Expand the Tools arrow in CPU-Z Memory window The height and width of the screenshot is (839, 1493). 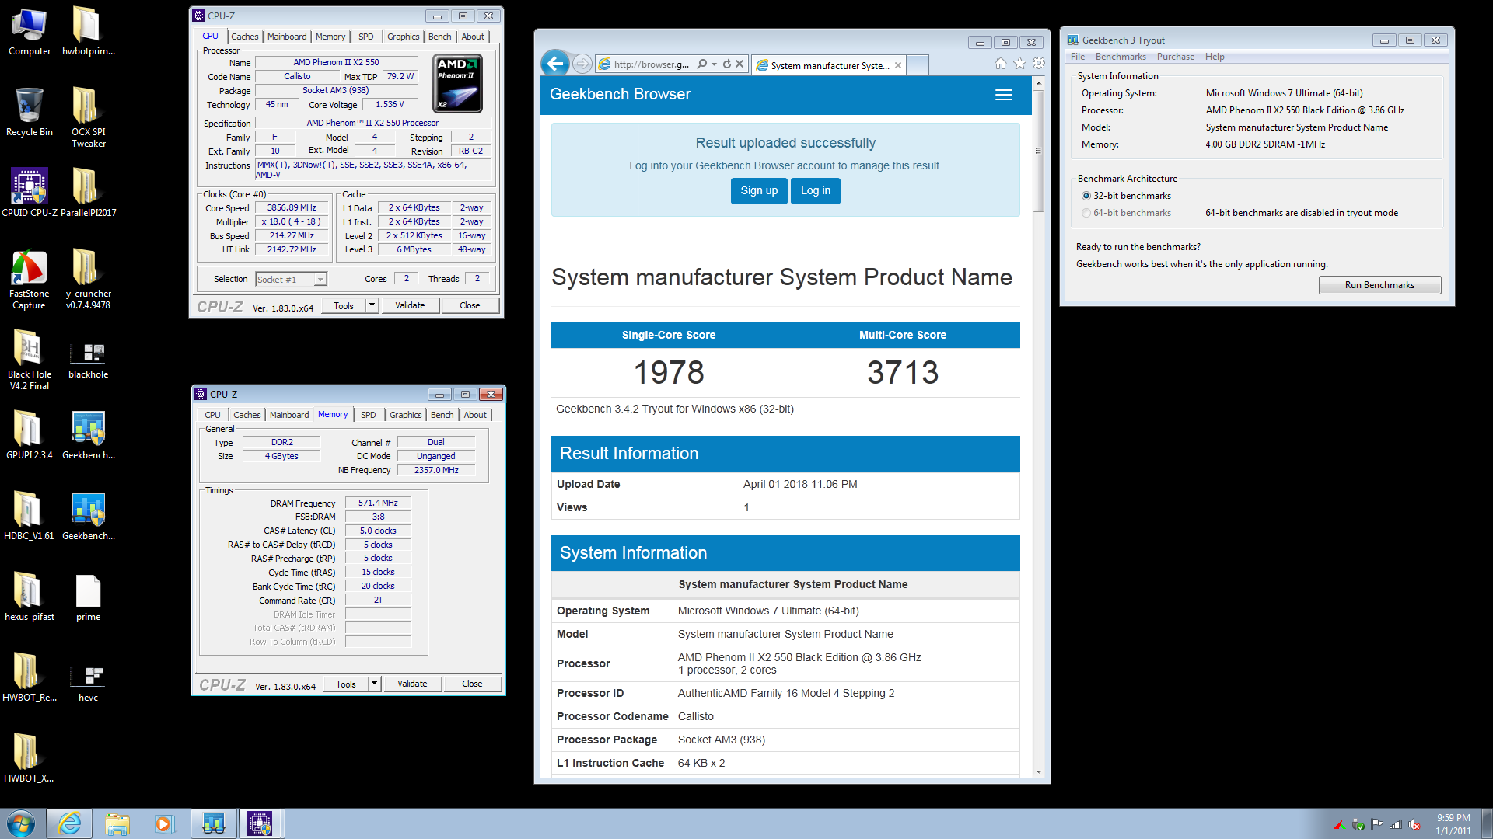tap(375, 684)
